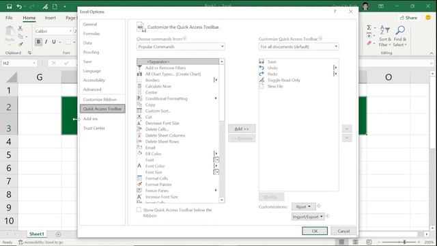437x246 pixels.
Task: Click the Cut scissors icon in the ribbon
Action: (20, 28)
